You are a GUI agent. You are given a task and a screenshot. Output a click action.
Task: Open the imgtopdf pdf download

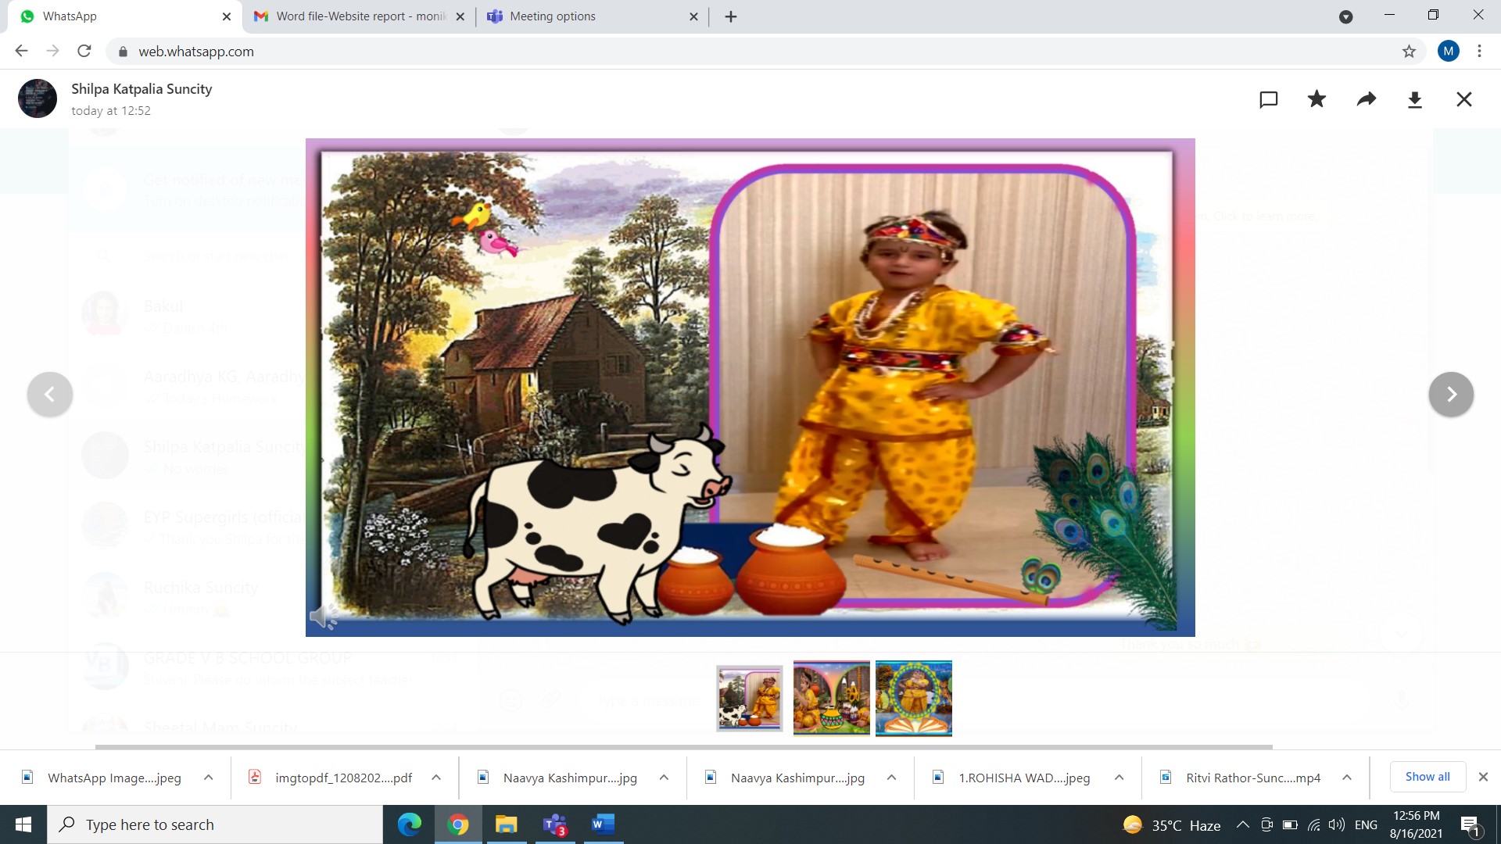point(331,778)
